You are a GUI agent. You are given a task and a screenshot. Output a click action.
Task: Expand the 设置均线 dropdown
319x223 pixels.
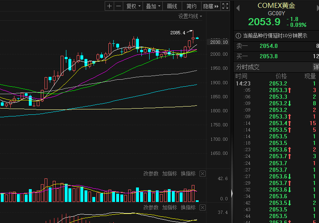click(190, 17)
